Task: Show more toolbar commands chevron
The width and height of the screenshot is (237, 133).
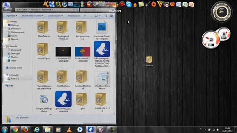Action: (x=85, y=16)
